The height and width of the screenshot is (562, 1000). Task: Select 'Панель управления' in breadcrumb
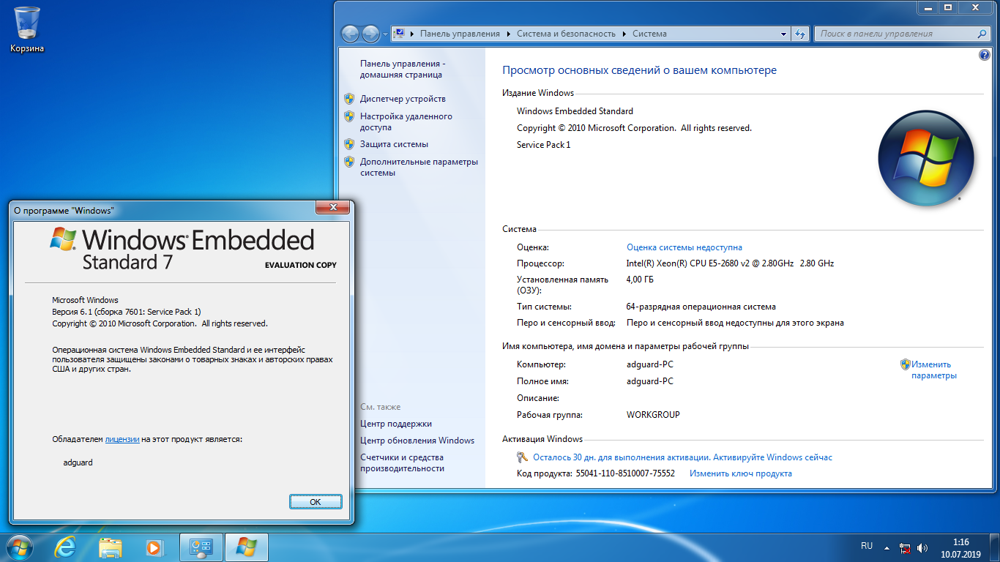(460, 34)
